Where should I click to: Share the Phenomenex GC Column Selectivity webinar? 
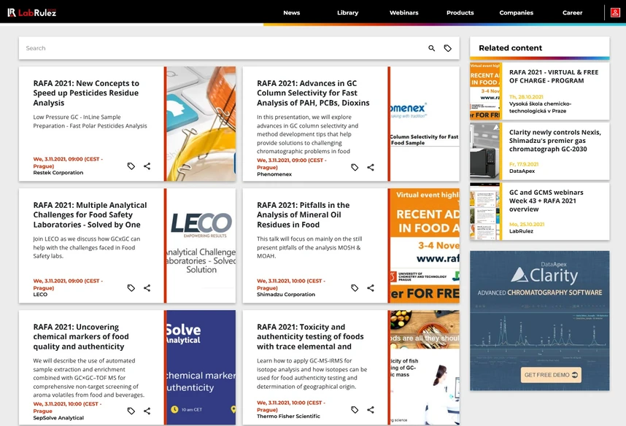click(371, 167)
